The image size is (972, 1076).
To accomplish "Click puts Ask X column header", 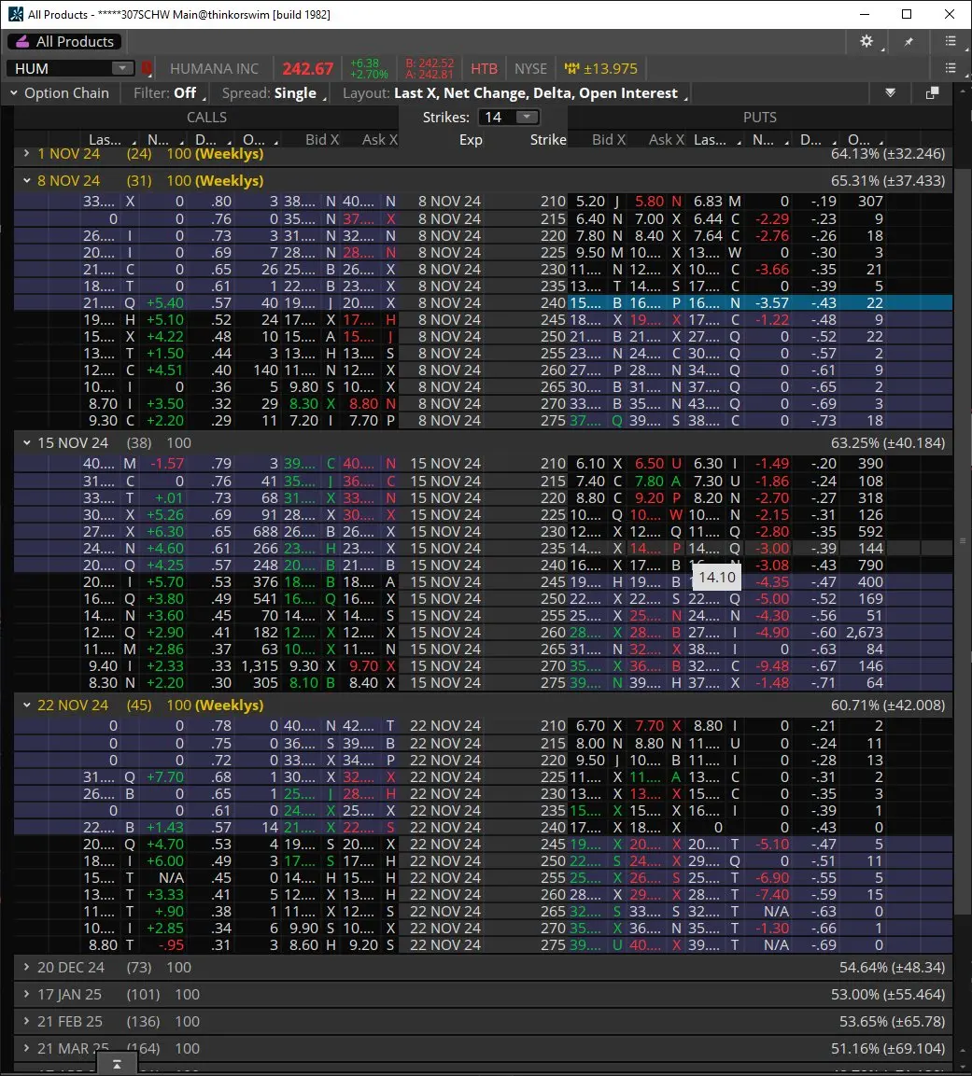I will 667,139.
